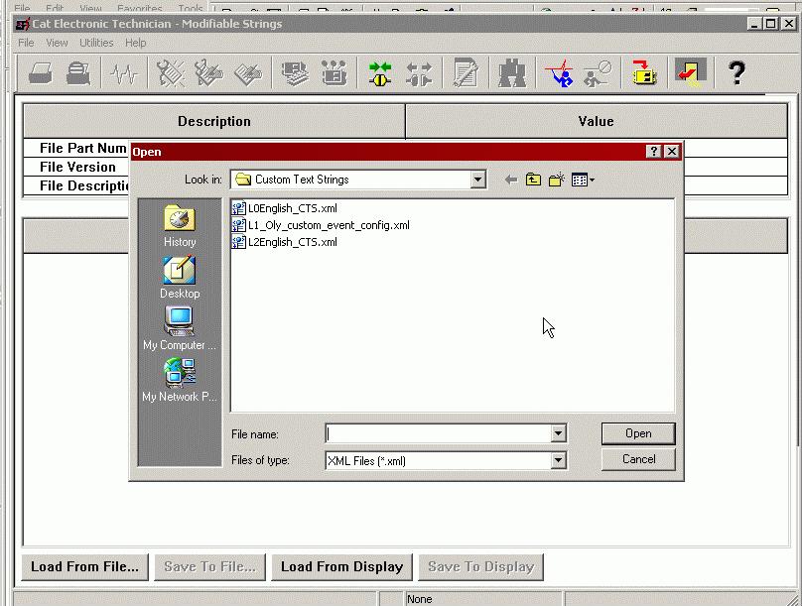Click the waveform status toolbar icon
The width and height of the screenshot is (802, 606).
pyautogui.click(x=124, y=73)
